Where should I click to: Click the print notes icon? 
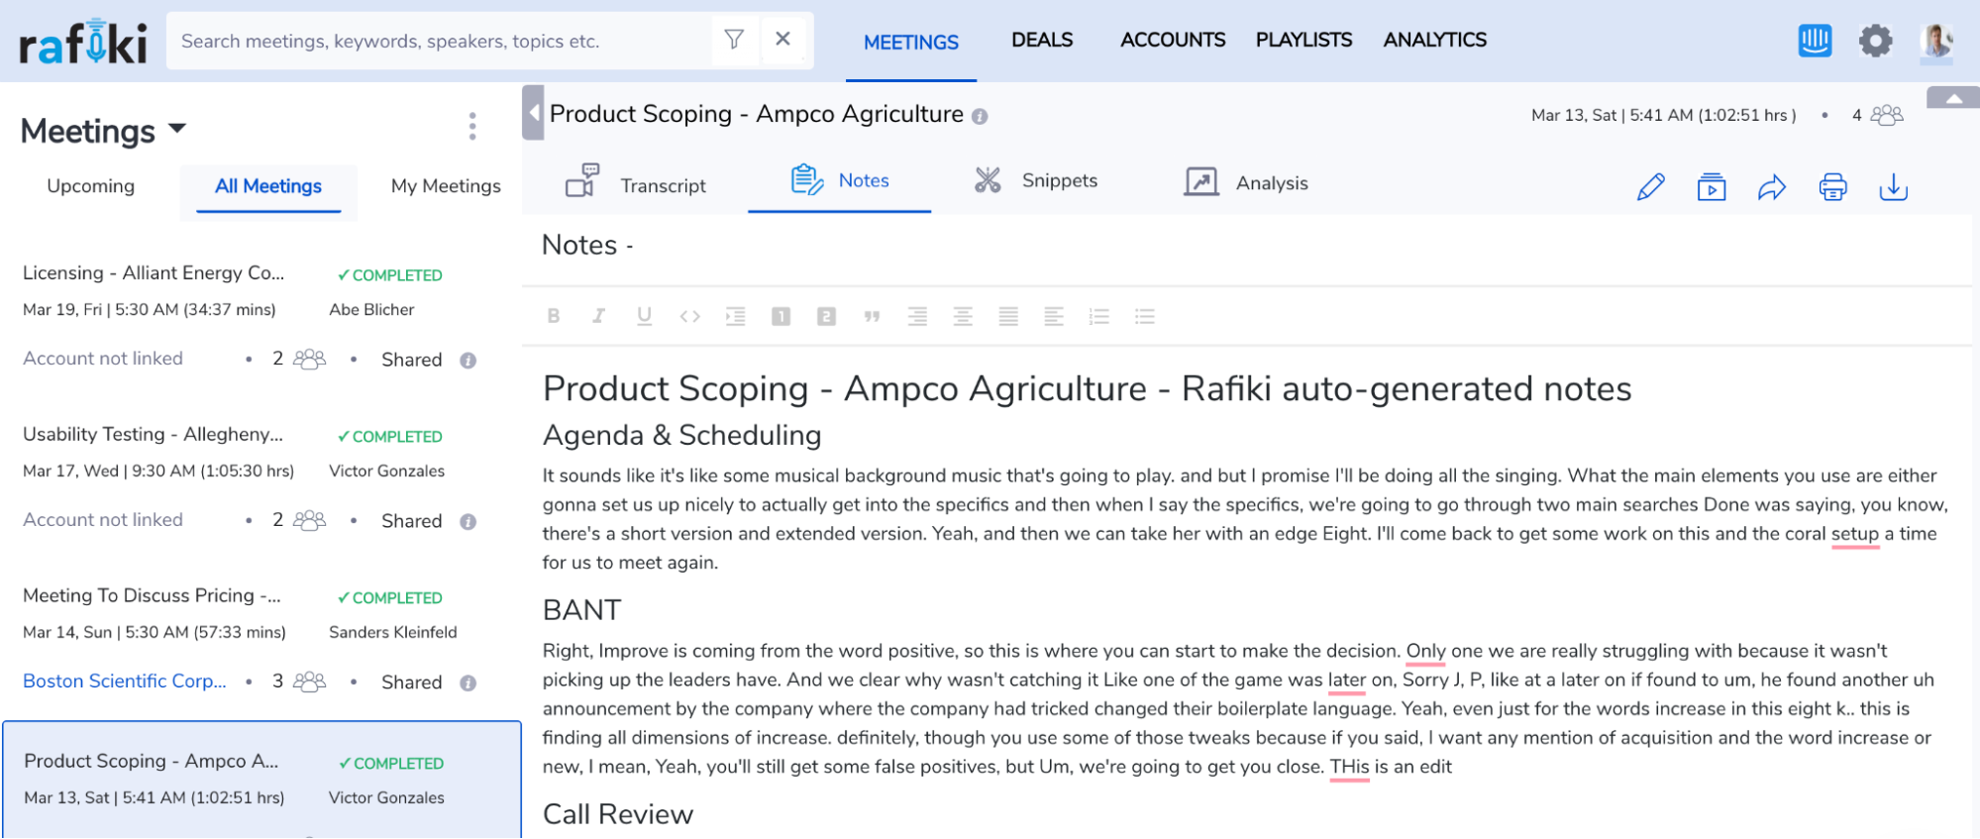click(x=1832, y=186)
